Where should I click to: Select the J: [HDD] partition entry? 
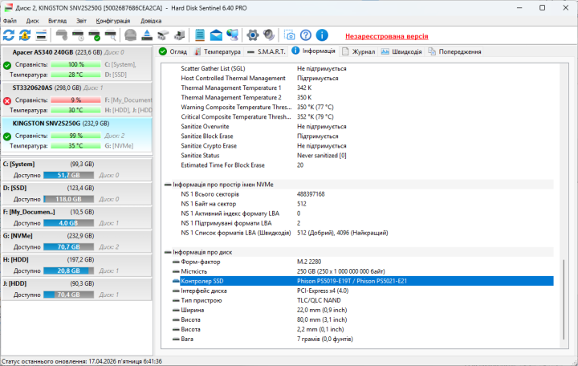(x=77, y=289)
